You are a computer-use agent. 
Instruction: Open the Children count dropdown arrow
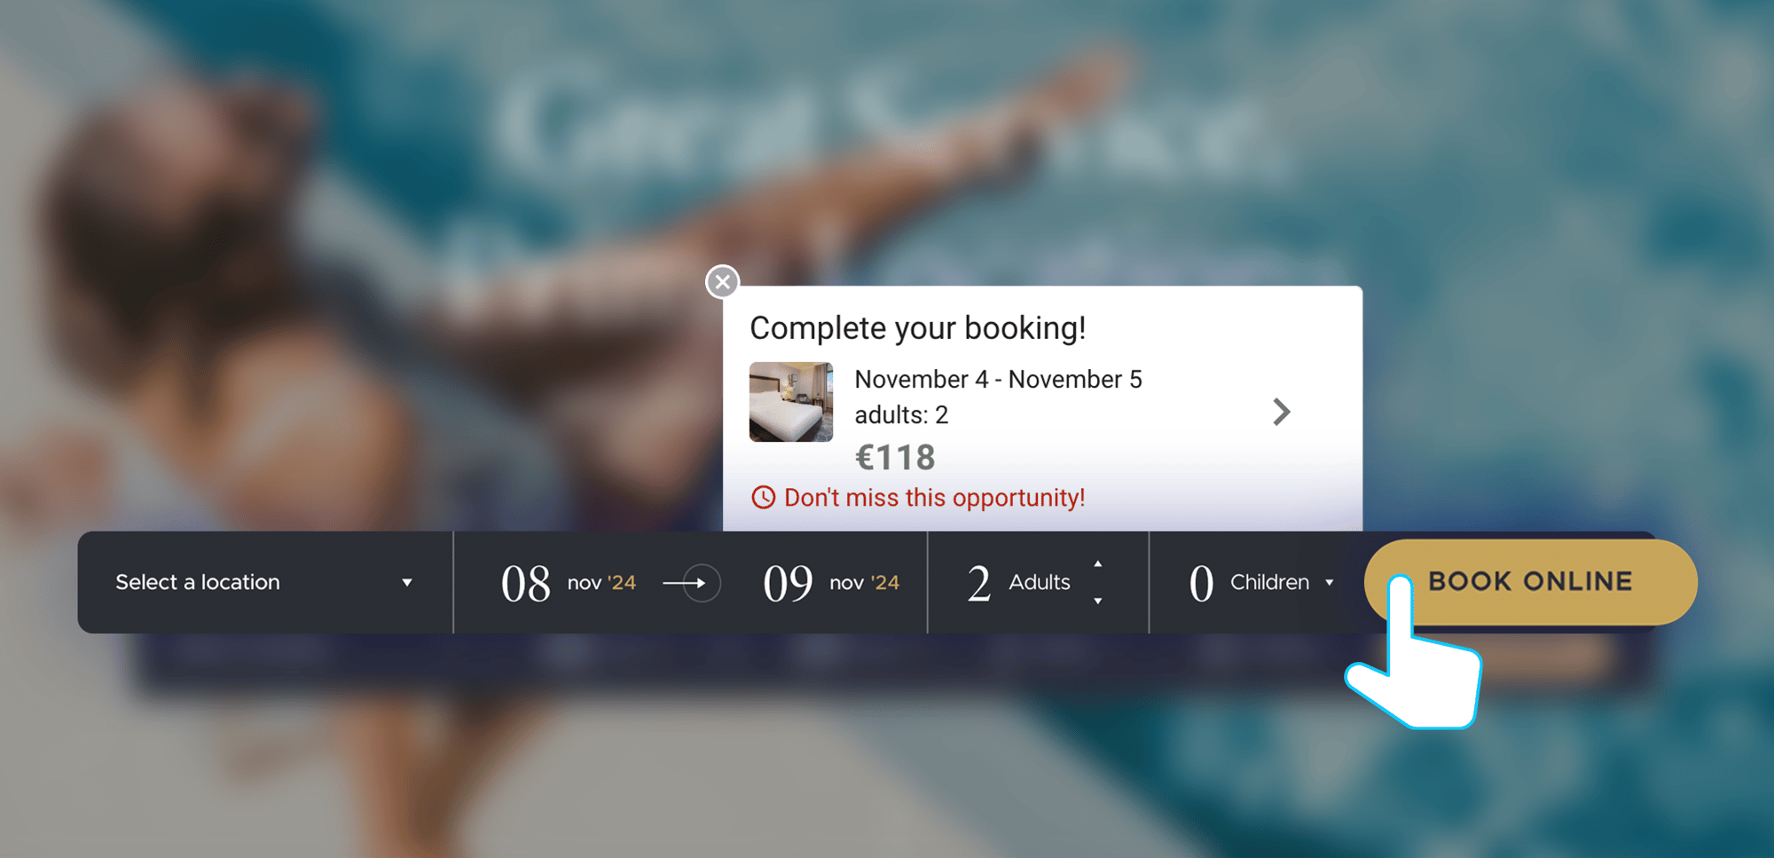tap(1330, 583)
